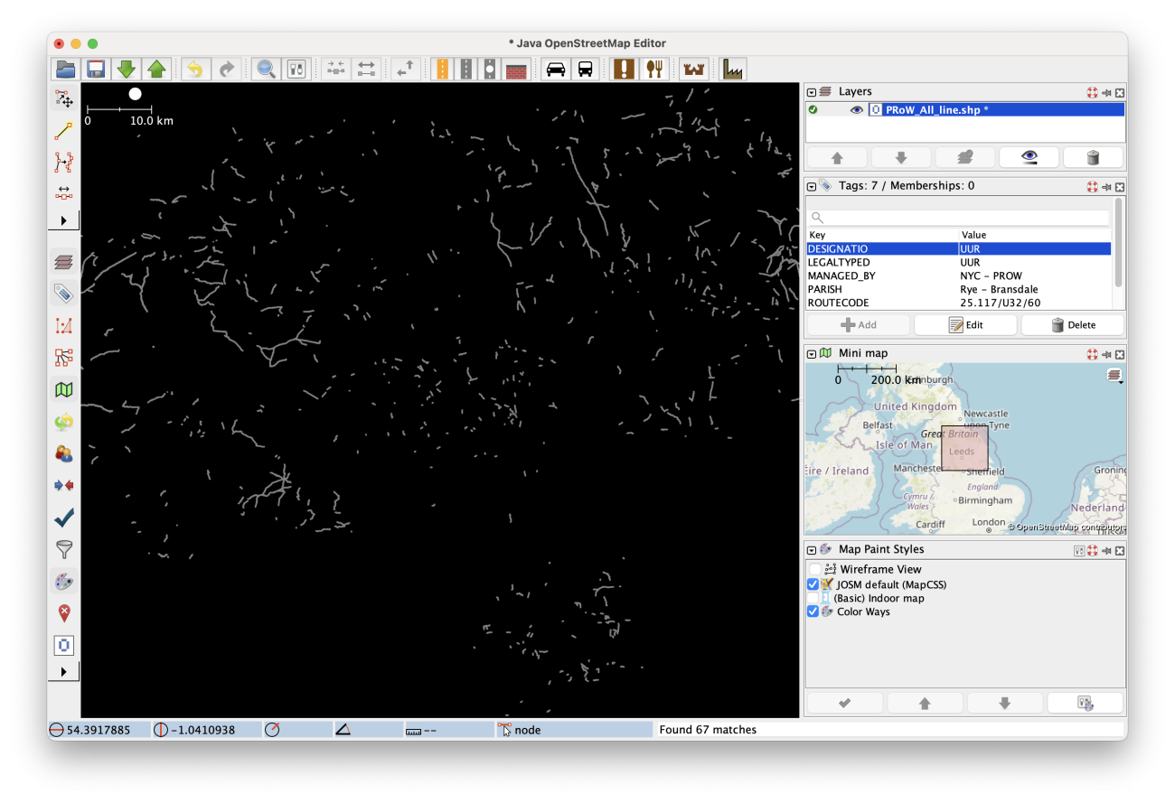Download map data with the green down arrow
Screen dimensions: 1175x803
127,69
